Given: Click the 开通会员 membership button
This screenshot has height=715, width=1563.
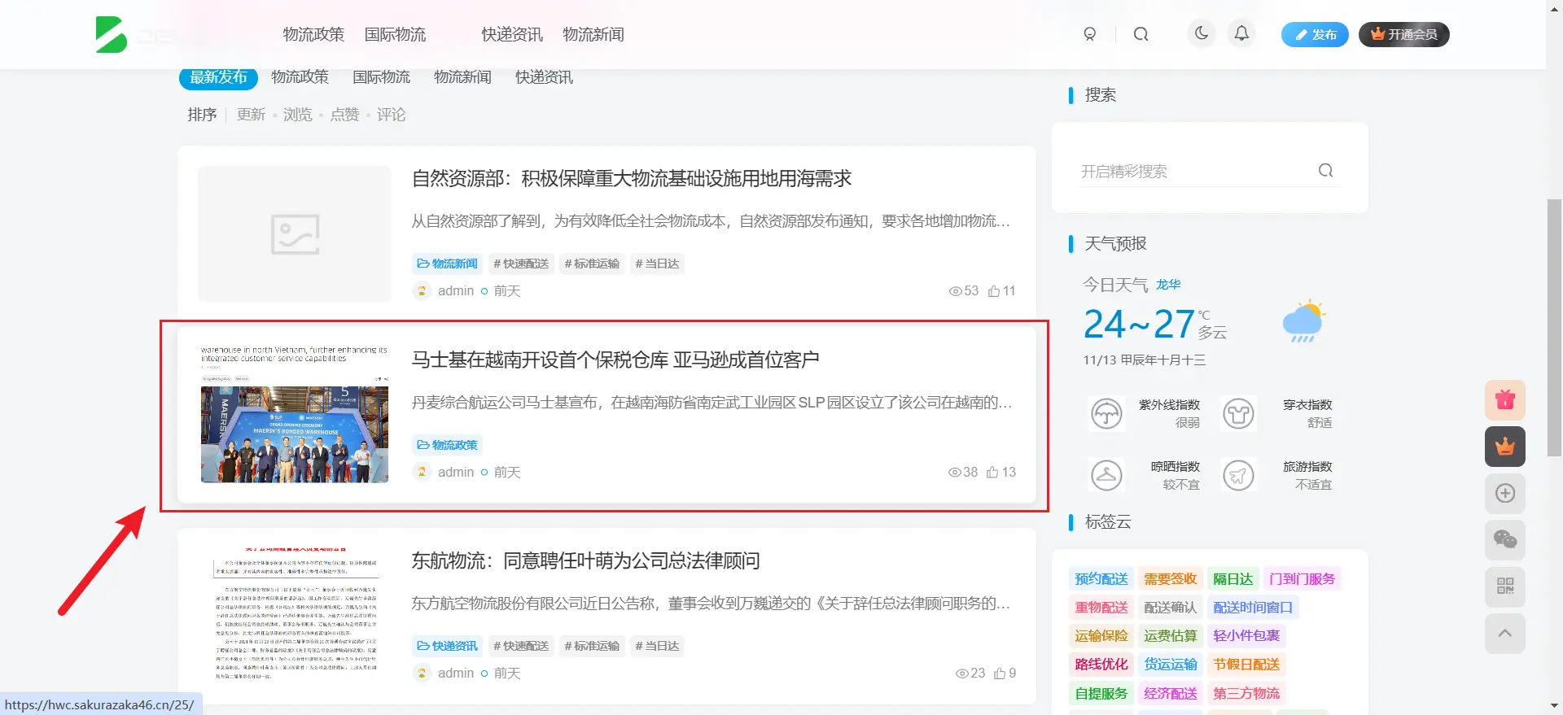Looking at the screenshot, I should tap(1403, 34).
